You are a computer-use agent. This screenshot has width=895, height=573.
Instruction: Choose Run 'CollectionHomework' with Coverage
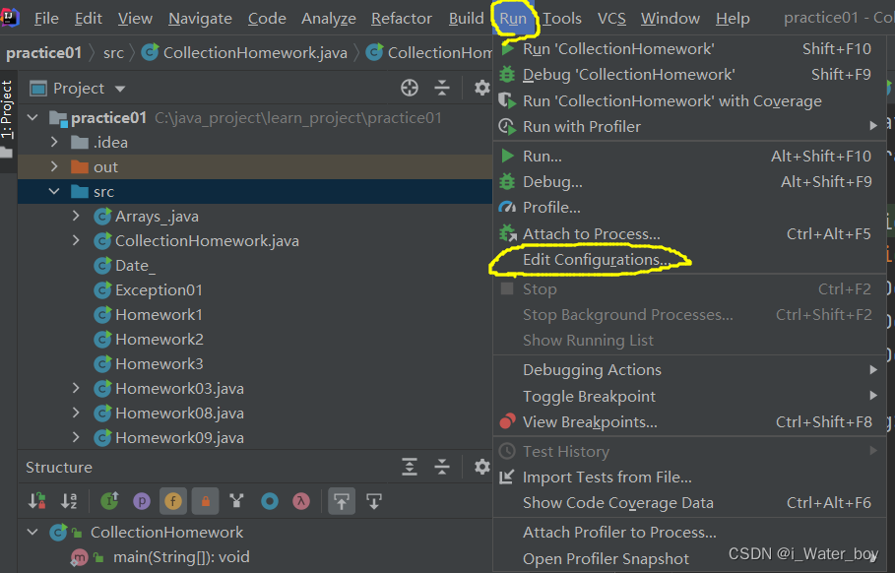click(689, 101)
